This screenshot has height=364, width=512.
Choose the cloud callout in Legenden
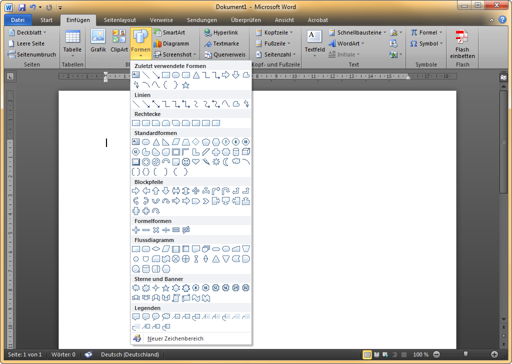(165, 317)
